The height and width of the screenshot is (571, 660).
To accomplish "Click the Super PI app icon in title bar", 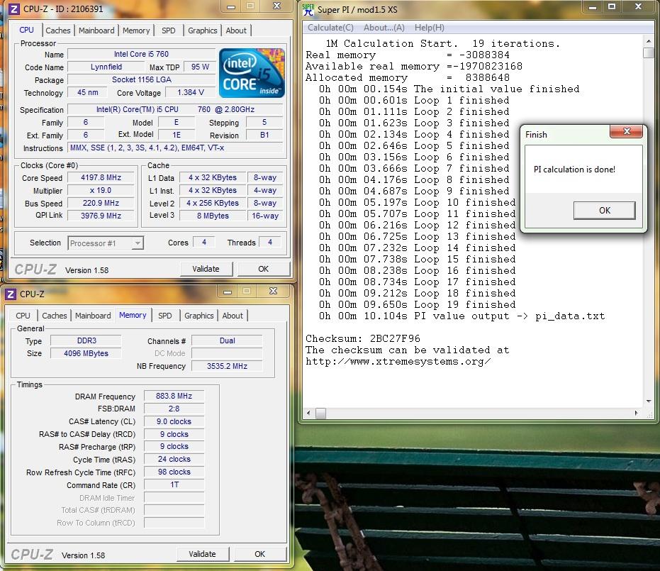I will (x=308, y=9).
